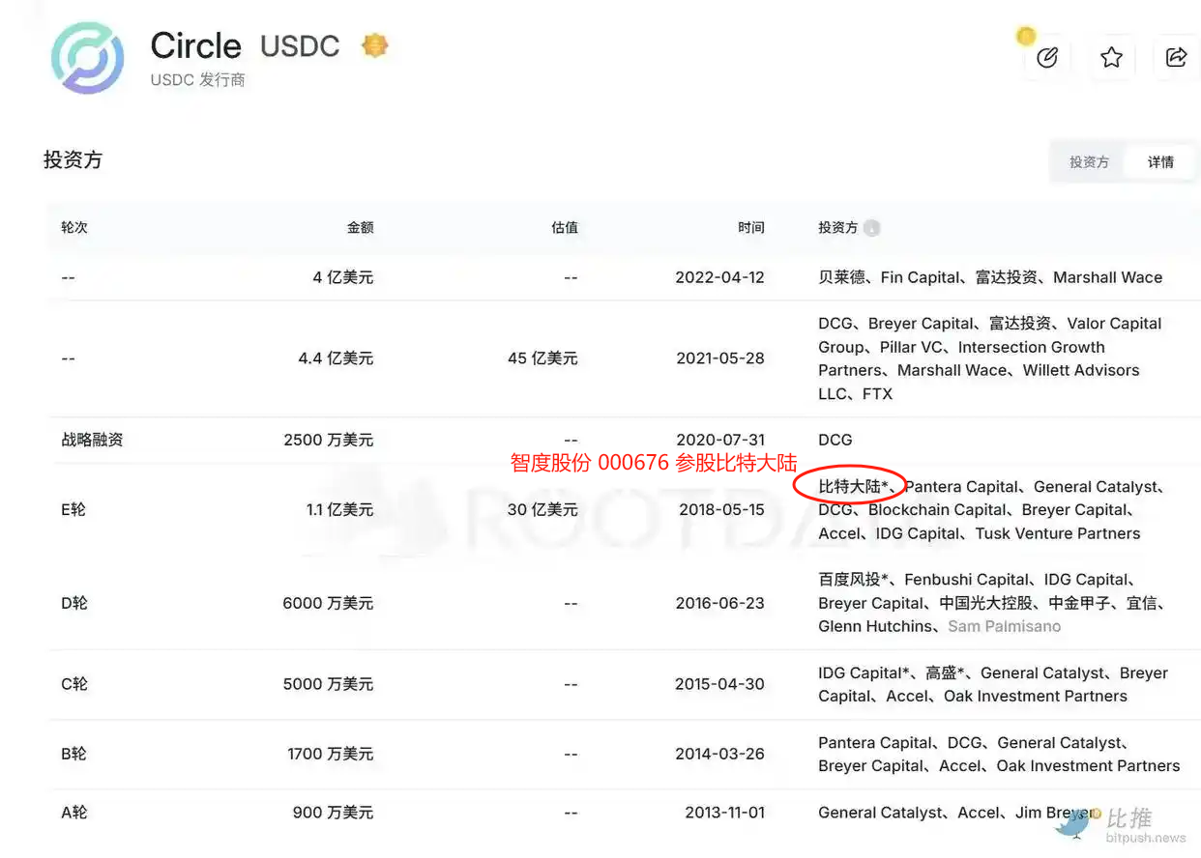Select the 2021-05-28 date cell
Viewport: 1201px width, 858px height.
pos(719,358)
